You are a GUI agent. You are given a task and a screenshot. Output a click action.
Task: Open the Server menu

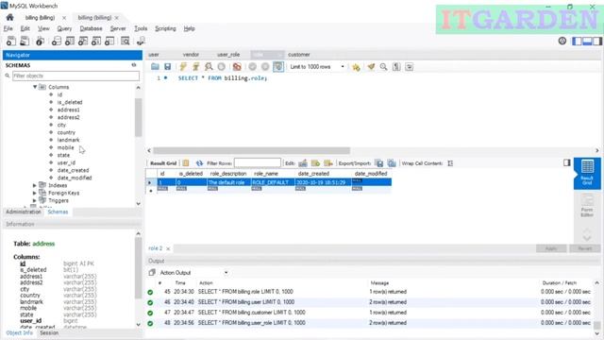(x=118, y=28)
